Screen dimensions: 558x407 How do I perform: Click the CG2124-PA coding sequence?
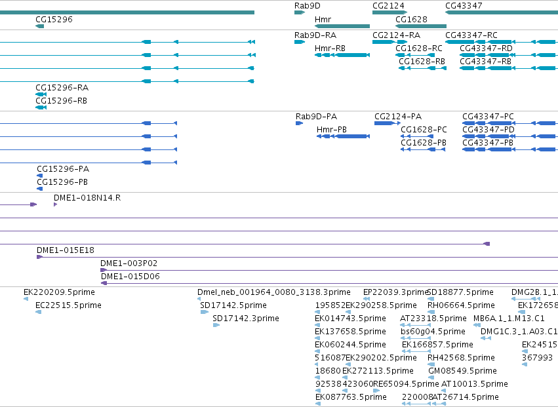pyautogui.click(x=388, y=123)
